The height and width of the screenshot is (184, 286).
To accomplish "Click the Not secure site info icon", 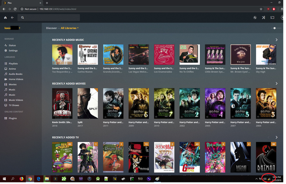I will (22, 9).
